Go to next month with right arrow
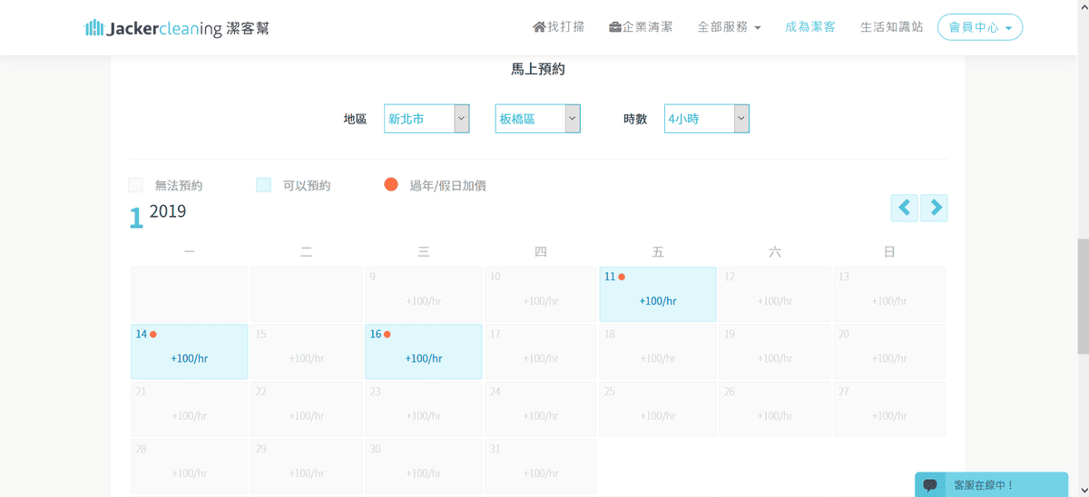This screenshot has height=497, width=1089. [x=934, y=208]
